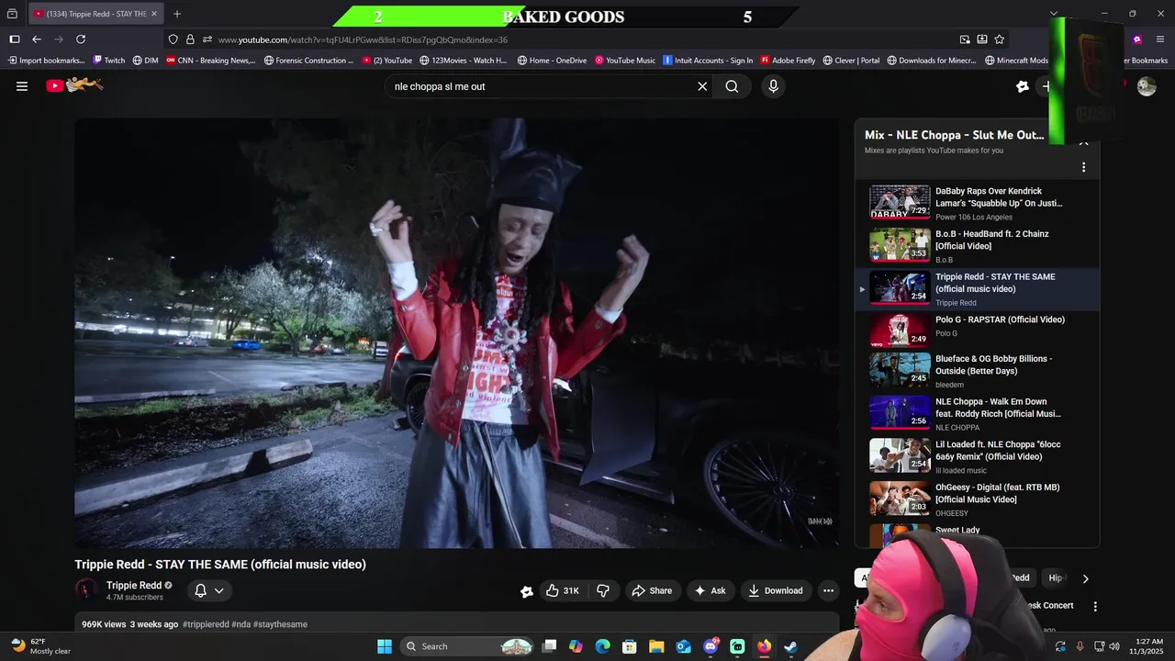
Task: Play OhGeesy - Digital feat. RTB MB
Action: click(x=977, y=499)
